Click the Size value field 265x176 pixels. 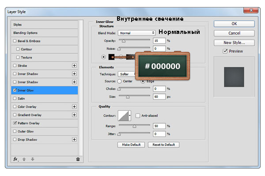tap(159, 97)
